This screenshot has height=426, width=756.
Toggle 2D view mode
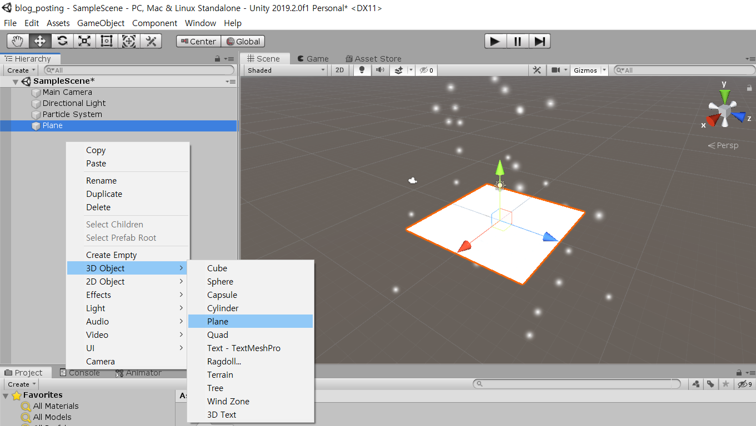point(339,70)
